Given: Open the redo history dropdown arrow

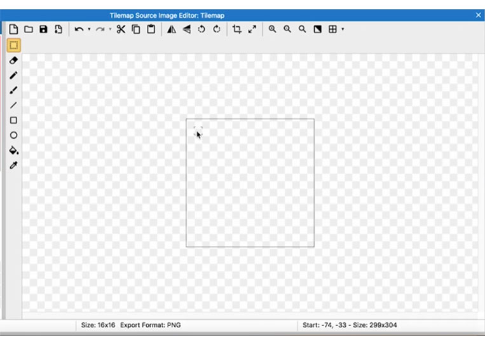Looking at the screenshot, I should [110, 29].
